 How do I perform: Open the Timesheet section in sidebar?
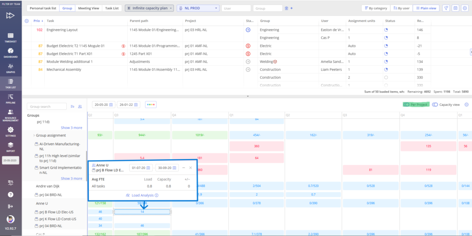click(11, 37)
